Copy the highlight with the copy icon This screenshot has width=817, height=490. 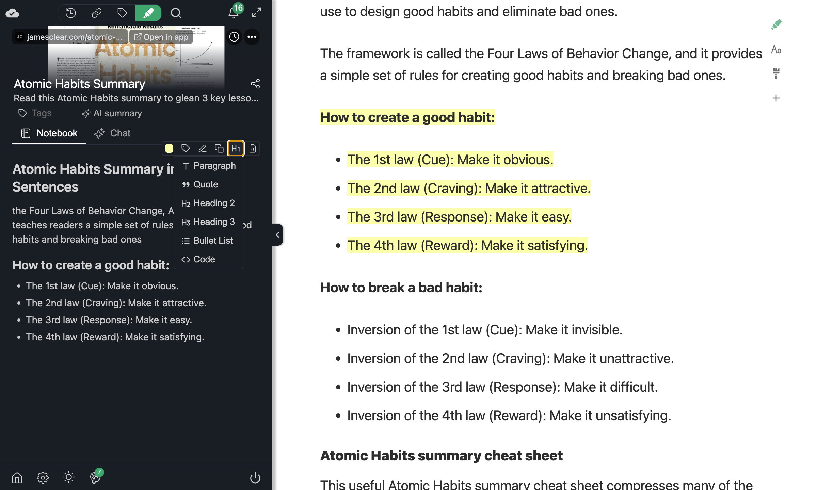coord(219,148)
